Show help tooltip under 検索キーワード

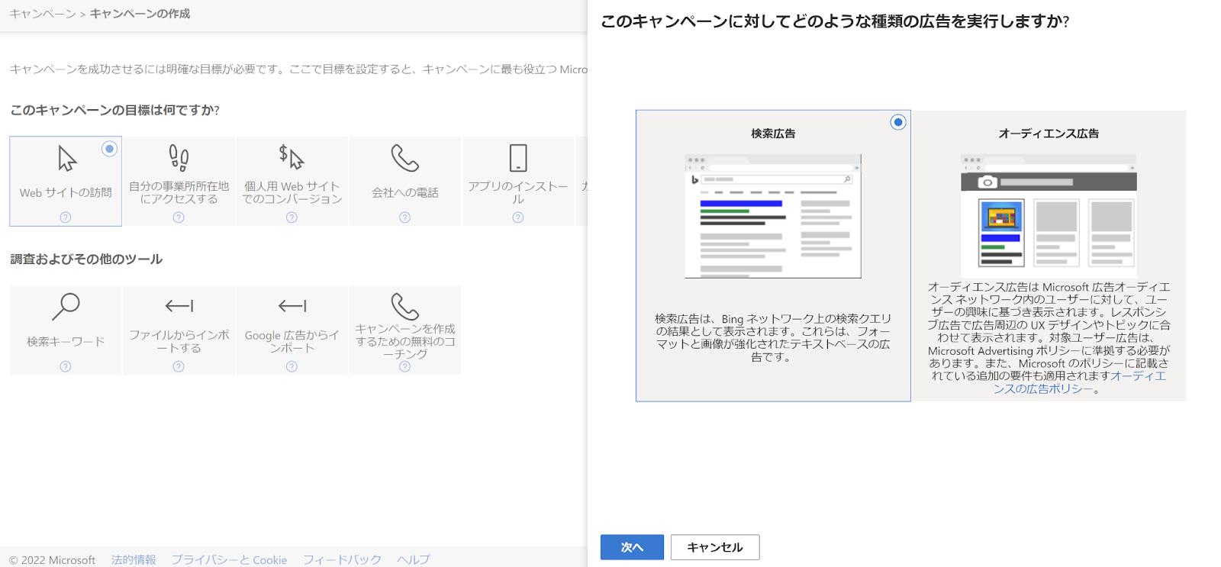[x=66, y=366]
